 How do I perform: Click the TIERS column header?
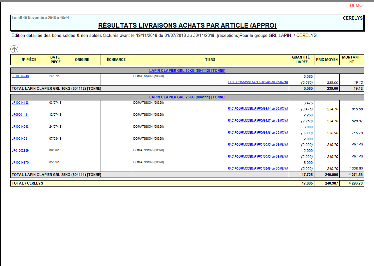tap(210, 60)
